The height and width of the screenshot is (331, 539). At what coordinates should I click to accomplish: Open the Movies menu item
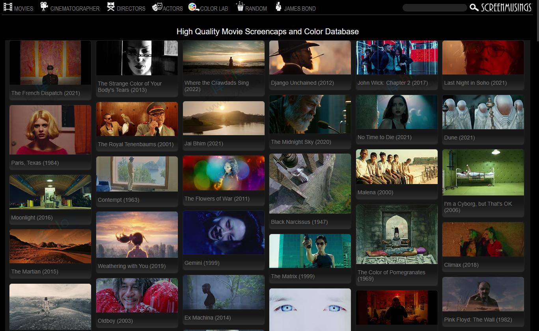pos(24,8)
